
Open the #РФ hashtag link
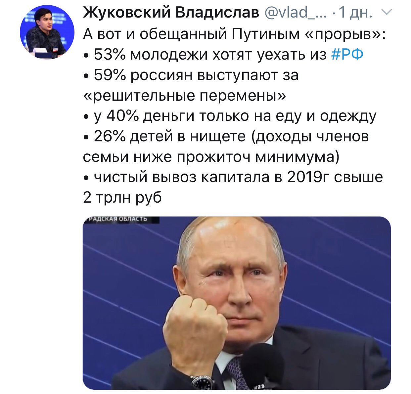click(347, 54)
